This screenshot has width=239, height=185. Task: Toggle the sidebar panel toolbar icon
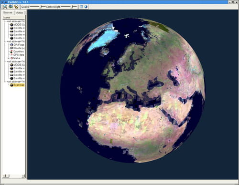[81, 7]
